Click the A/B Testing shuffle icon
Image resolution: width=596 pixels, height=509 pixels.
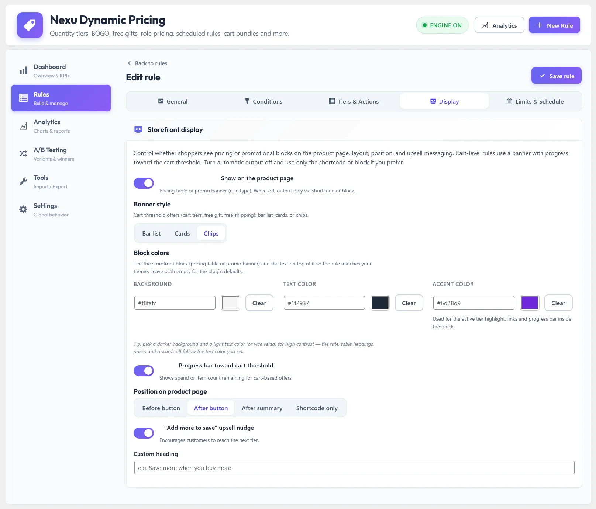point(23,154)
